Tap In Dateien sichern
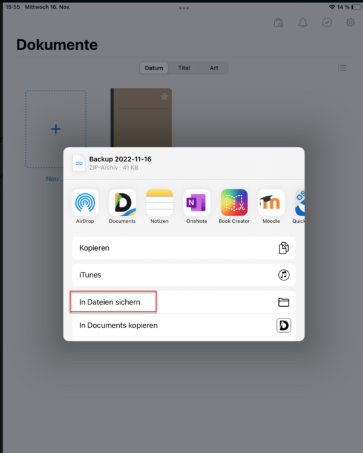Image resolution: width=363 pixels, height=453 pixels. pos(184,302)
